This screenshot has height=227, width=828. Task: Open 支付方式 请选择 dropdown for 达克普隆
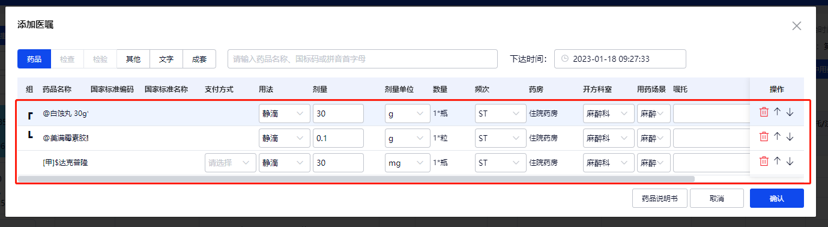pos(230,163)
